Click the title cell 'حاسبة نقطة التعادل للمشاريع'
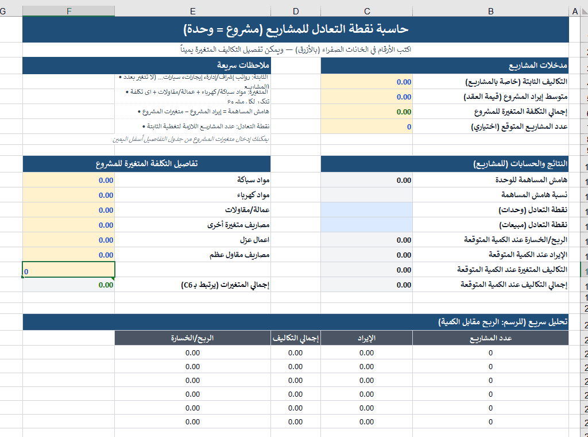The height and width of the screenshot is (437, 588). point(296,29)
